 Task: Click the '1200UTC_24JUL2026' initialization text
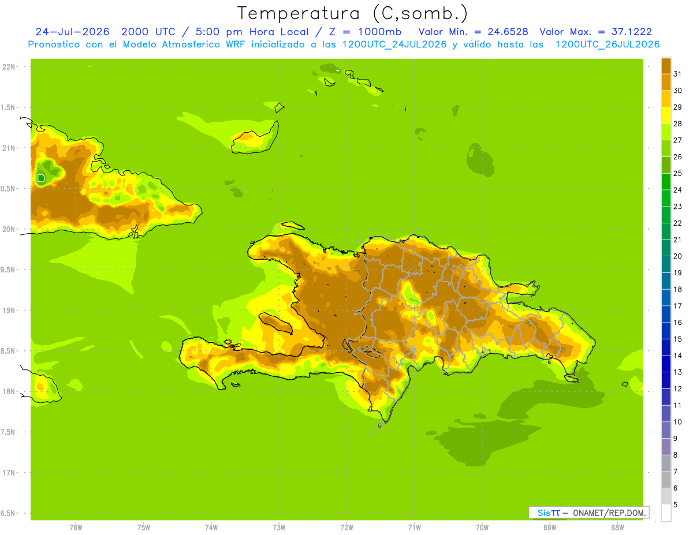[x=394, y=44]
